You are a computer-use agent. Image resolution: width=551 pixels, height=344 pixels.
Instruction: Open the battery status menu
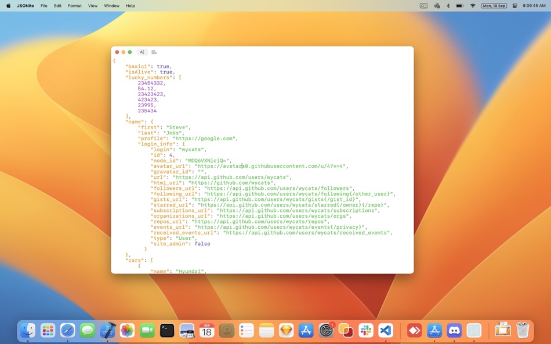click(459, 6)
